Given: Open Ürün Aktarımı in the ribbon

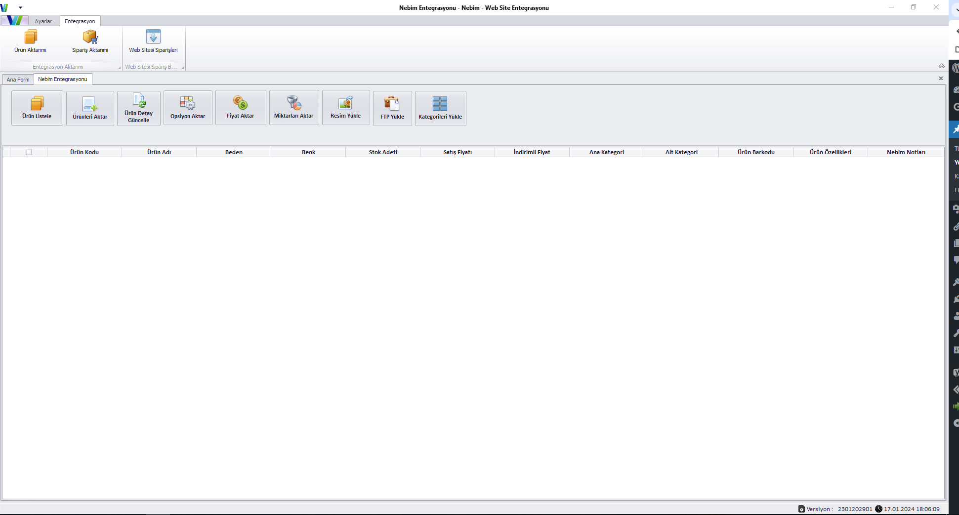Looking at the screenshot, I should (30, 42).
